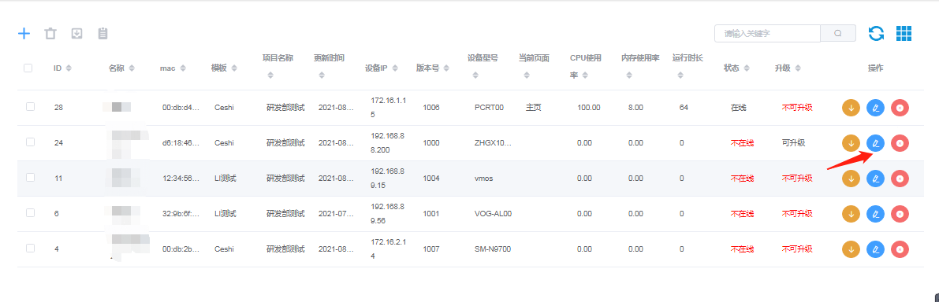Click the trash delete icon in toolbar

coord(50,33)
